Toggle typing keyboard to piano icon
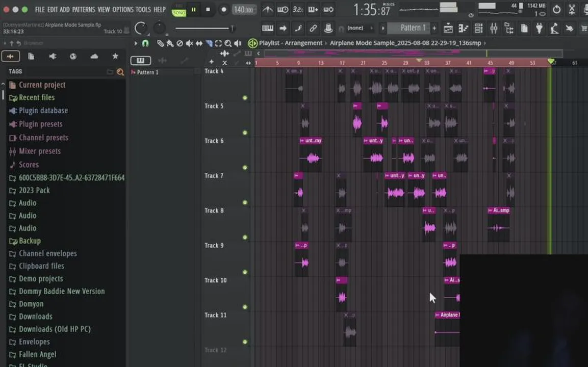588x367 pixels. [x=267, y=28]
